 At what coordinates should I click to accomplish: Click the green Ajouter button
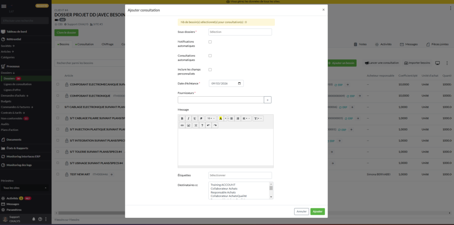pos(317,212)
